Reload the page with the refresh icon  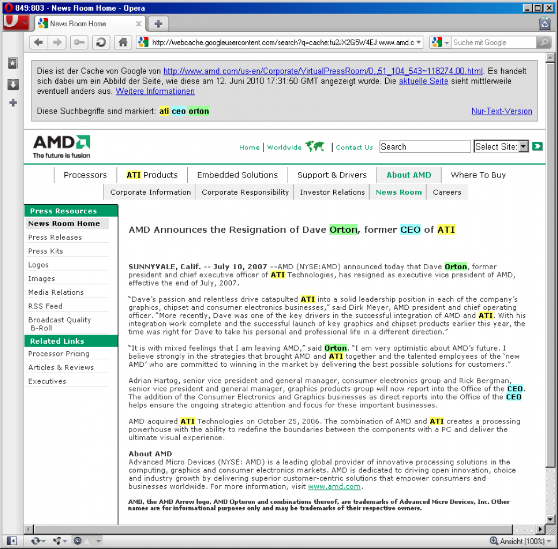(101, 42)
